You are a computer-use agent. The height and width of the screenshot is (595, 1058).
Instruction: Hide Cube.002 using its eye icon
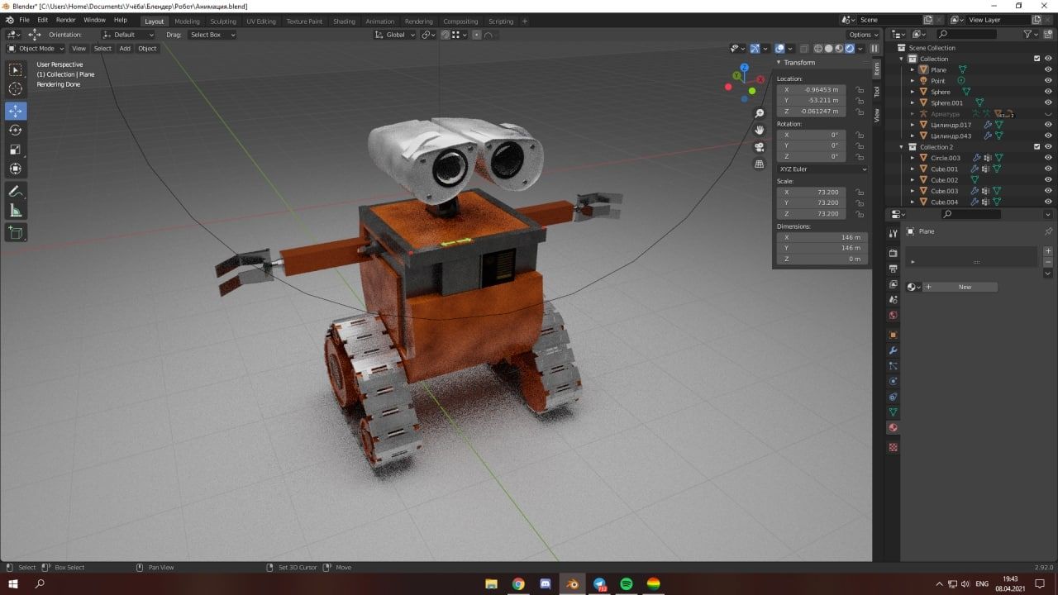pos(1048,179)
